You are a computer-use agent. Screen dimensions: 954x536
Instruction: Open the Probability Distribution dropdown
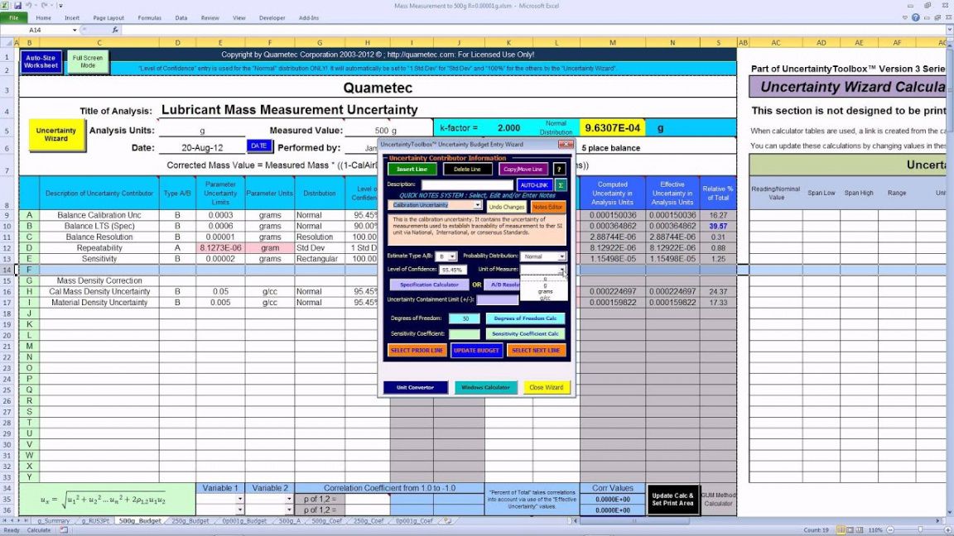(562, 256)
